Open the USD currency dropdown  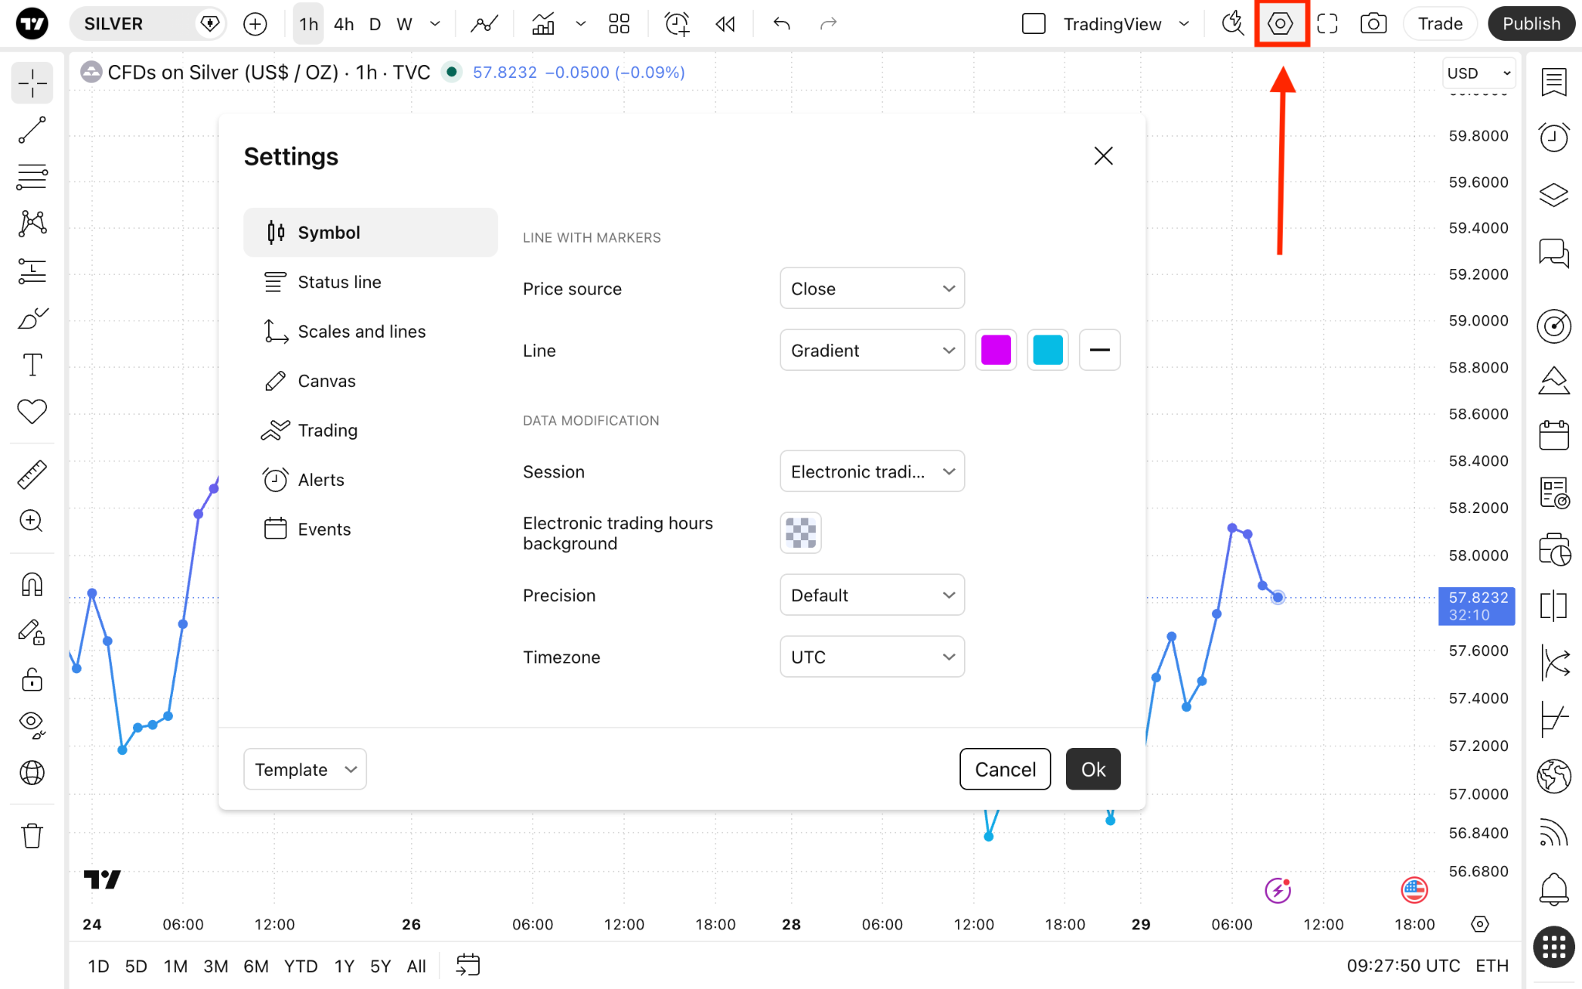pos(1478,73)
